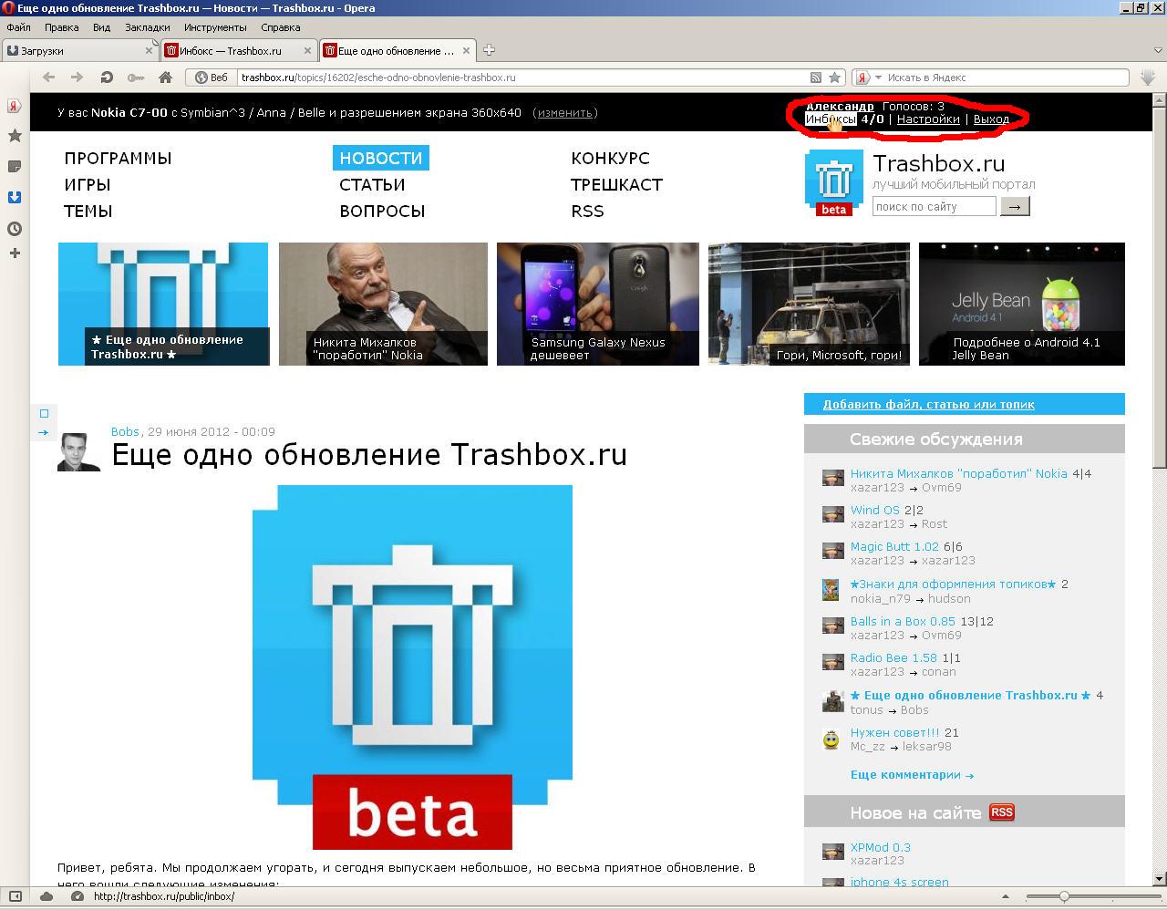Open XPMod 0.3 in Новое на сайте
The height and width of the screenshot is (910, 1167).
coord(881,847)
